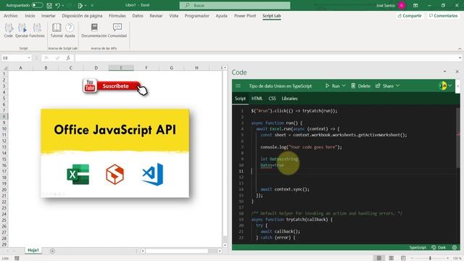
Task: Customize the Quick Access Toolbar dropdown
Action: [x=92, y=5]
